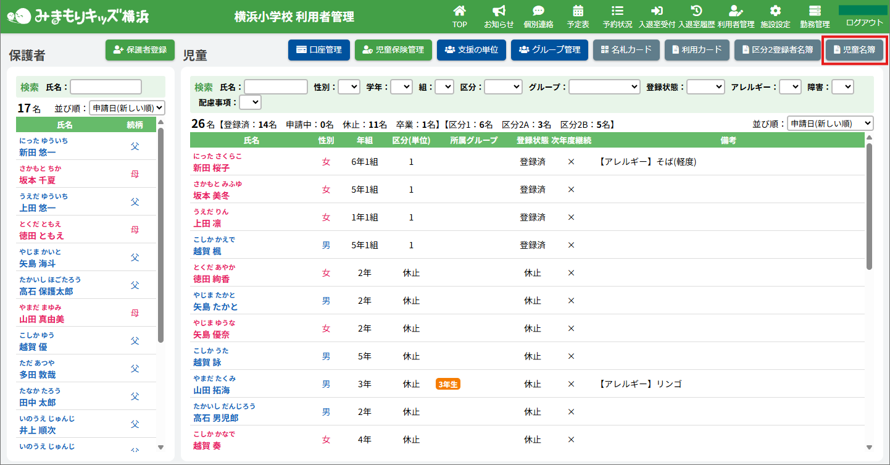Open 個別連絡 chat bubble icon
The width and height of the screenshot is (890, 465).
tap(538, 11)
